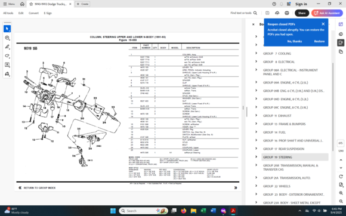Pick the highlighter pen tool

(x=7, y=47)
